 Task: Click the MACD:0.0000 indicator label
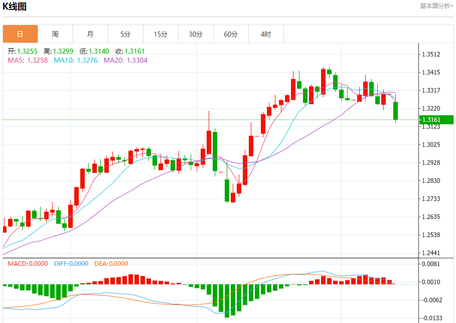[x=28, y=264]
